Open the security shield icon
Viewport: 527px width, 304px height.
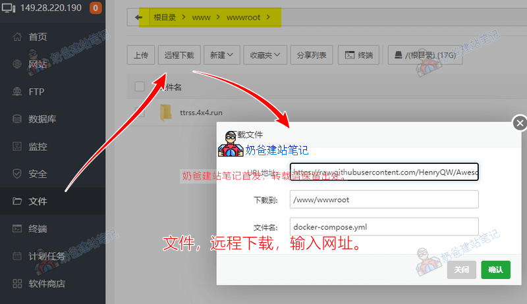point(18,174)
